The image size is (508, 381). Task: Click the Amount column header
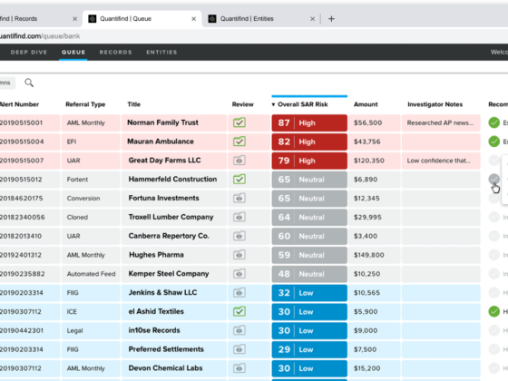click(x=366, y=104)
